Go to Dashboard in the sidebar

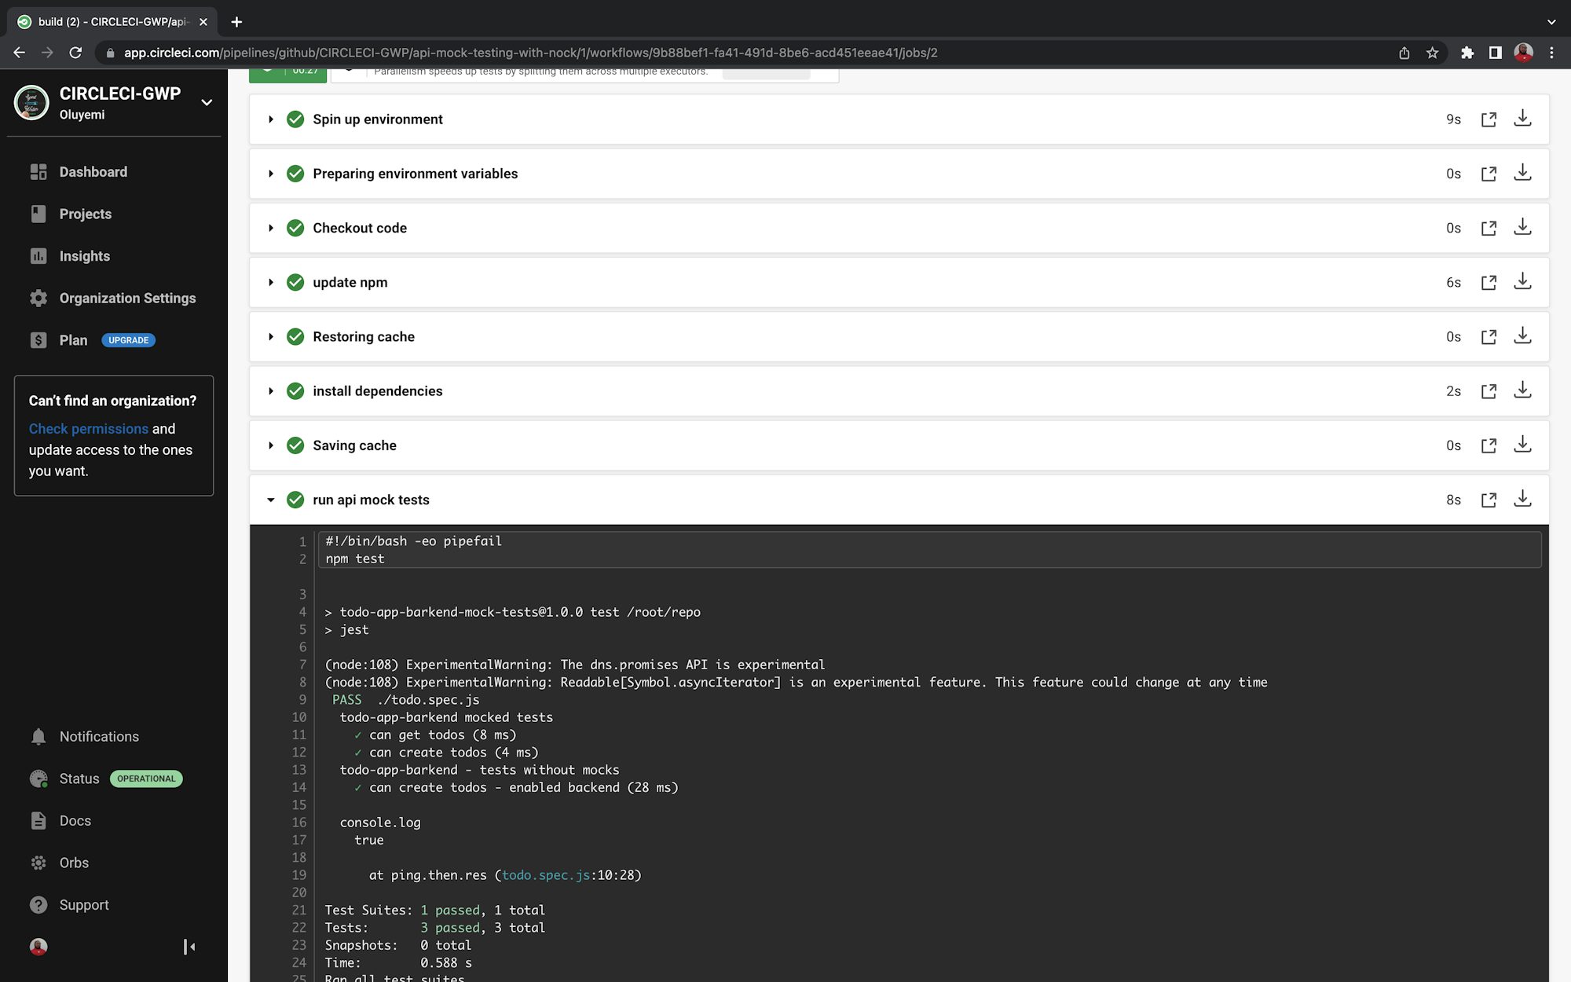point(93,172)
